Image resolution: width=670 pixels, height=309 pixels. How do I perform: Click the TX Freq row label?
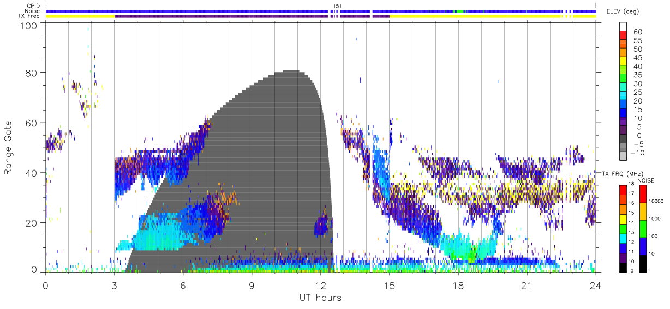(29, 16)
